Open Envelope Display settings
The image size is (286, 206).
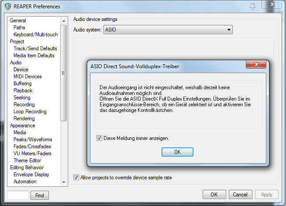(x=31, y=175)
